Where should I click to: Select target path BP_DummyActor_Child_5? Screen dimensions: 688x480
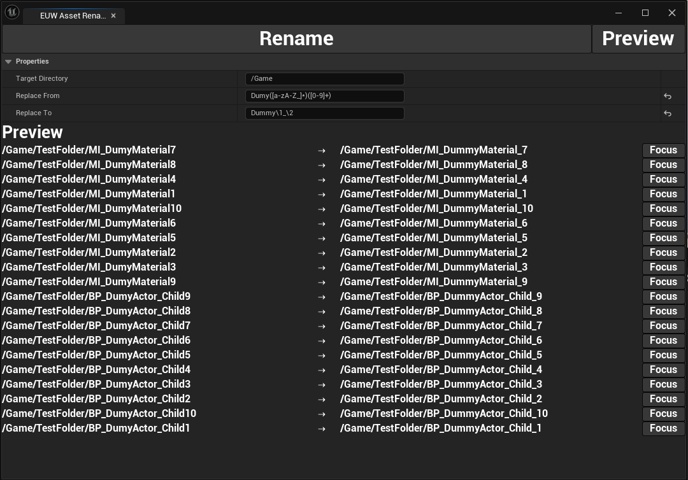pos(441,355)
